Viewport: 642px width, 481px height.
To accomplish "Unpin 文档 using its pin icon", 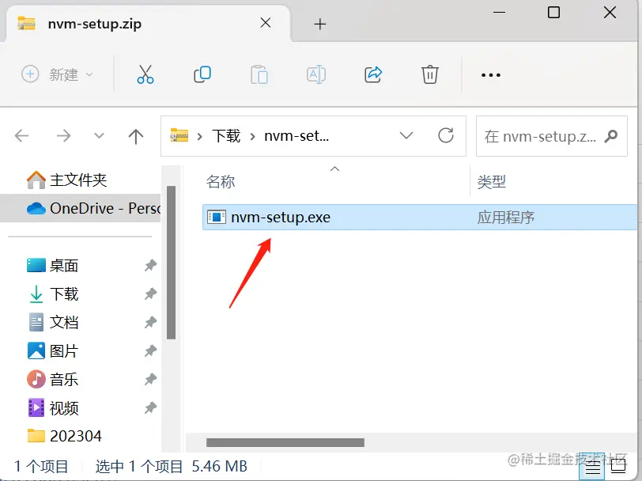I will point(150,323).
